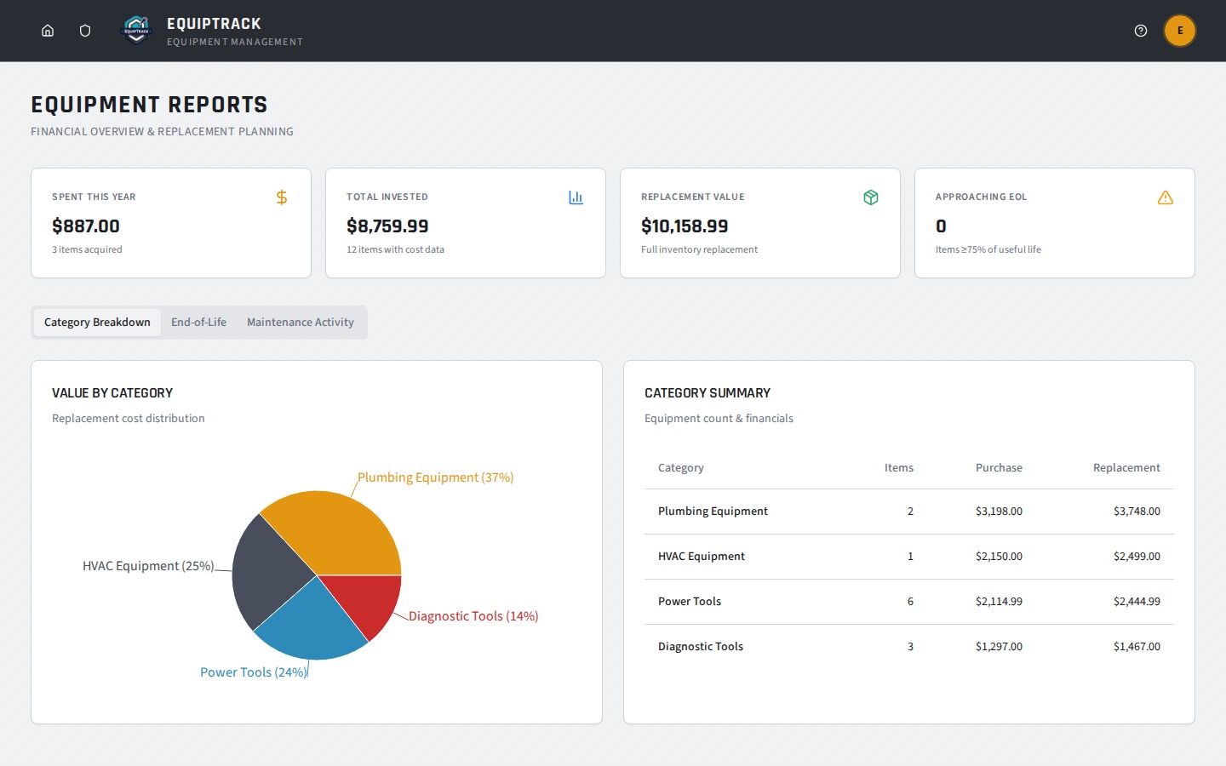
Task: Select the Category Breakdown tab
Action: (x=97, y=323)
